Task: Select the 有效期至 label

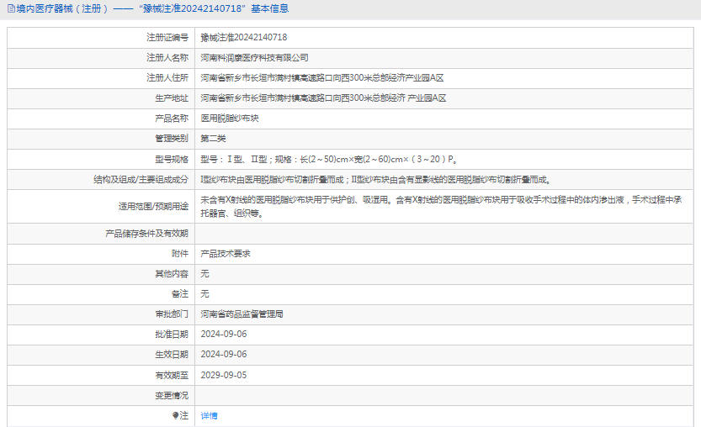Action: (x=172, y=376)
